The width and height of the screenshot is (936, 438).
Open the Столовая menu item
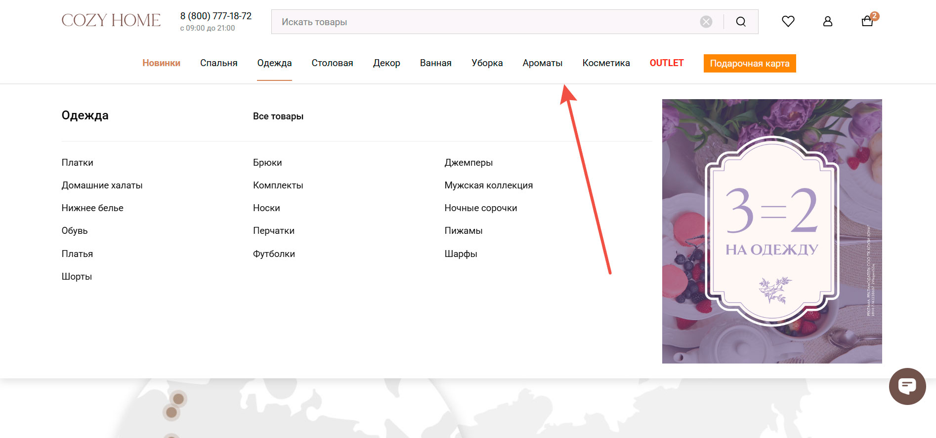pos(332,63)
